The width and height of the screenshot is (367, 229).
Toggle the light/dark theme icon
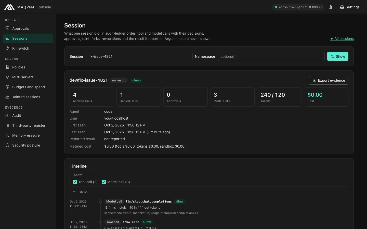(x=331, y=7)
